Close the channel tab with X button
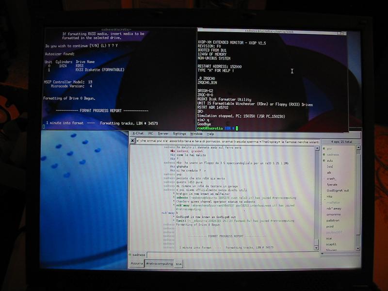Image resolution: width=388 pixels, height=291 pixels. (132, 141)
